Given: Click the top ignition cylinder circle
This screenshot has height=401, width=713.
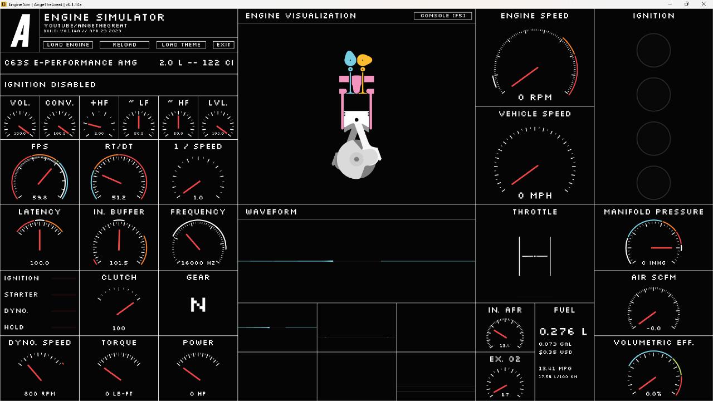Looking at the screenshot, I should [x=653, y=50].
